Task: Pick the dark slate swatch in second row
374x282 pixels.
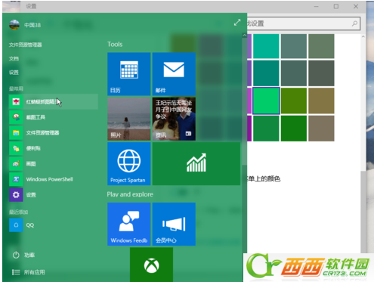Action: click(x=294, y=73)
